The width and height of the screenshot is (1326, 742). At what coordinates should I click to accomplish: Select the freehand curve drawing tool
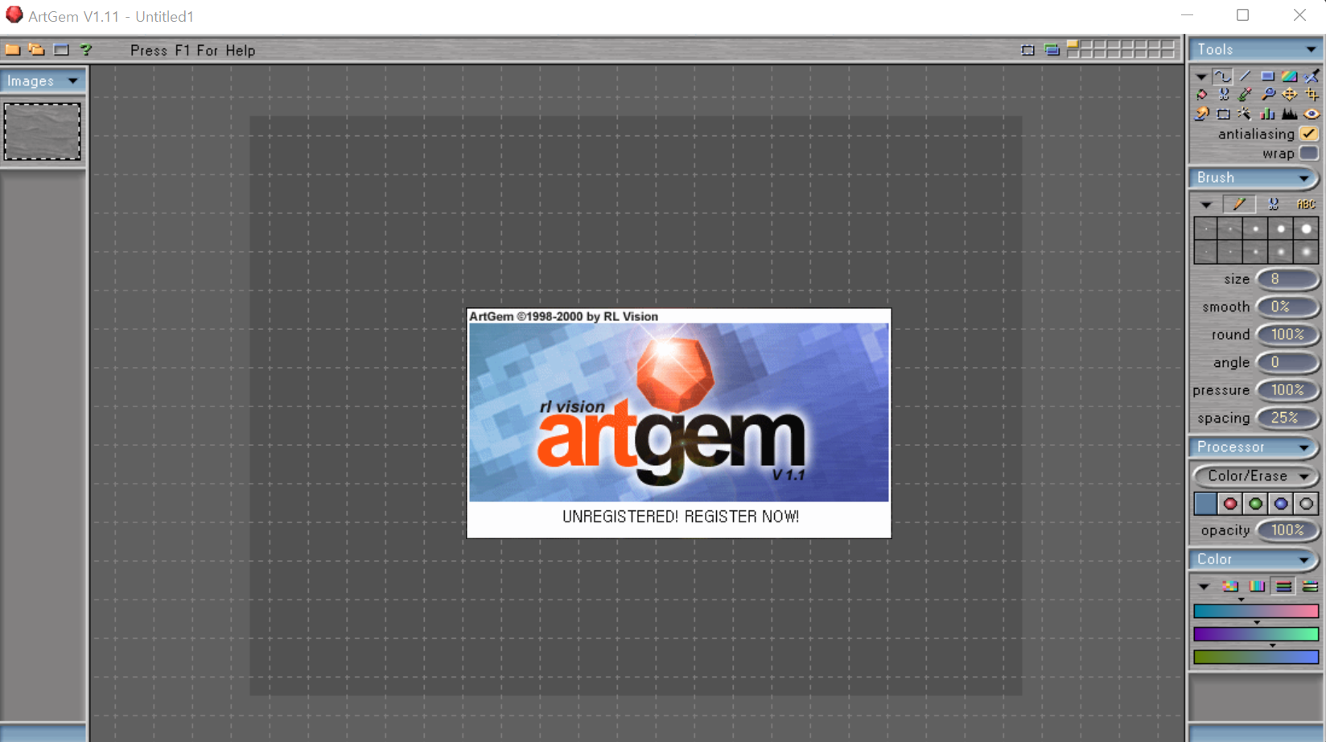[1222, 76]
